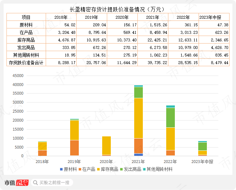Click the 库存商品 row label in table
This screenshot has width=236, height=190.
point(26,40)
